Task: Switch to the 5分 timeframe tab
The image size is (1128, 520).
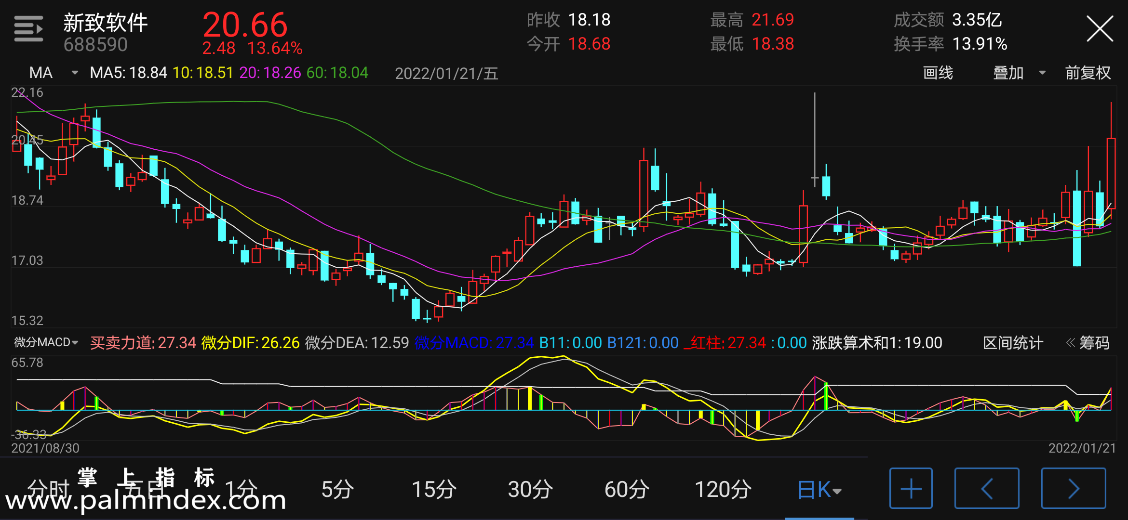Action: 337,489
